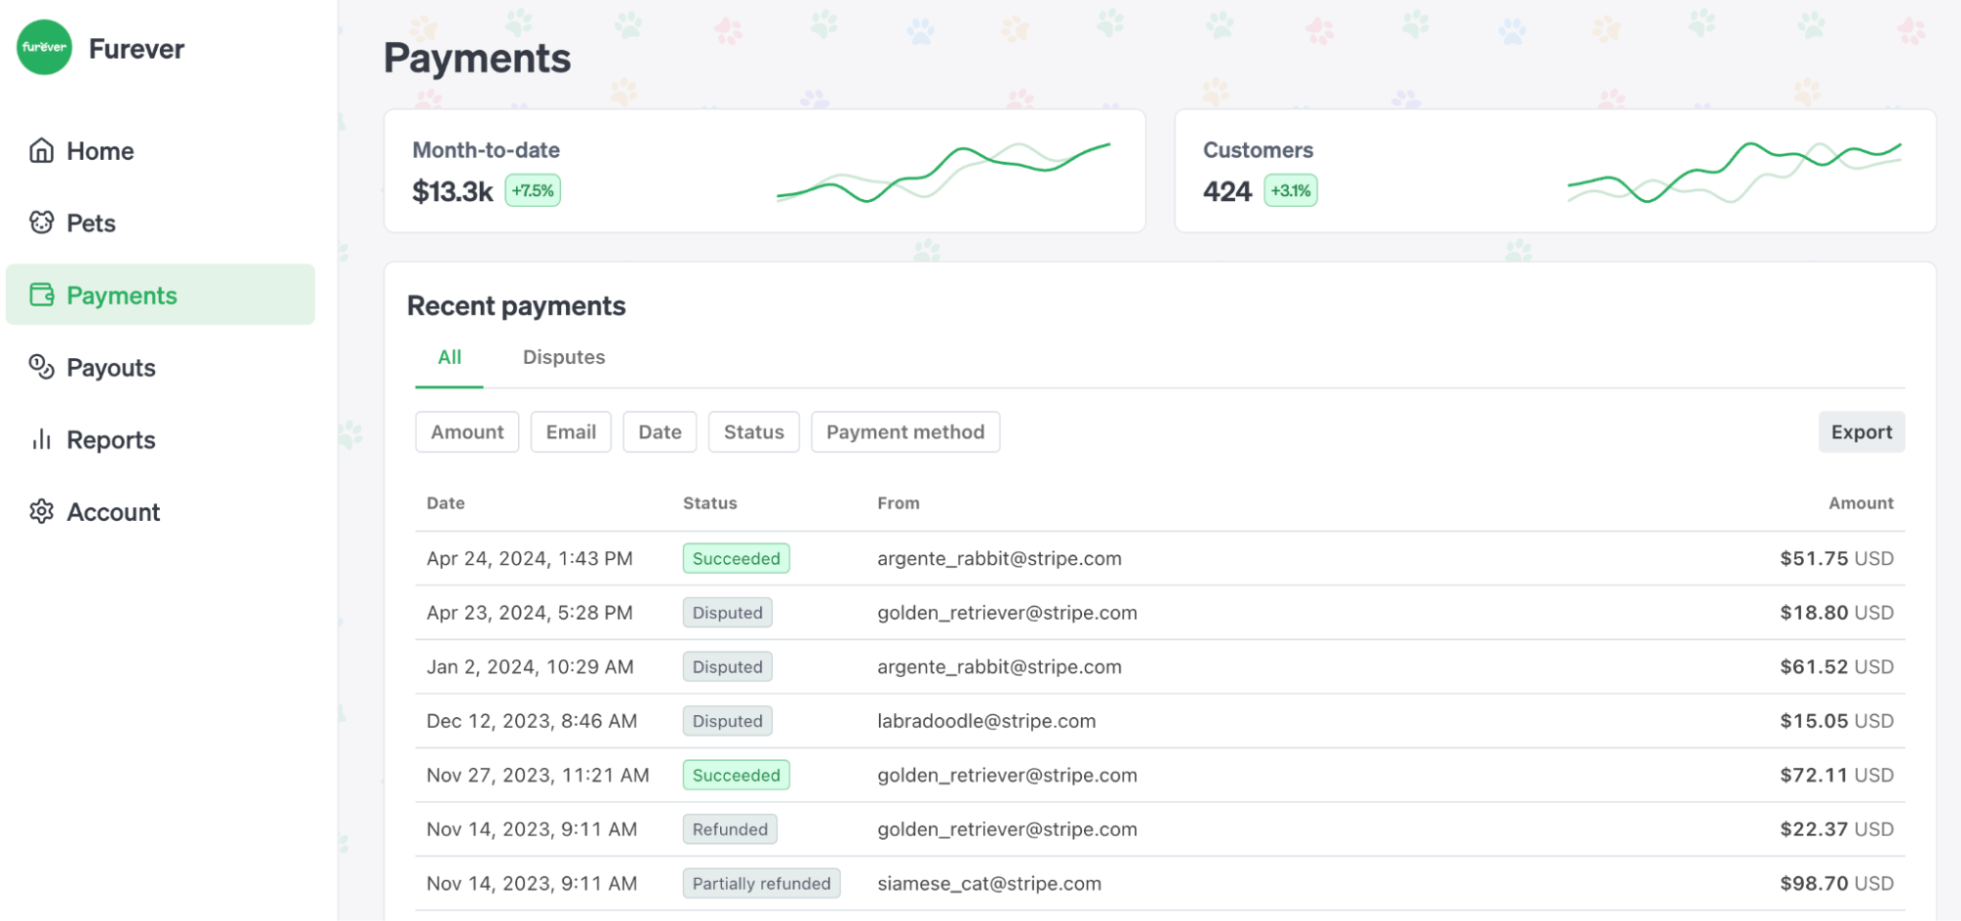Click the $18.80 USD amount

[1836, 613]
